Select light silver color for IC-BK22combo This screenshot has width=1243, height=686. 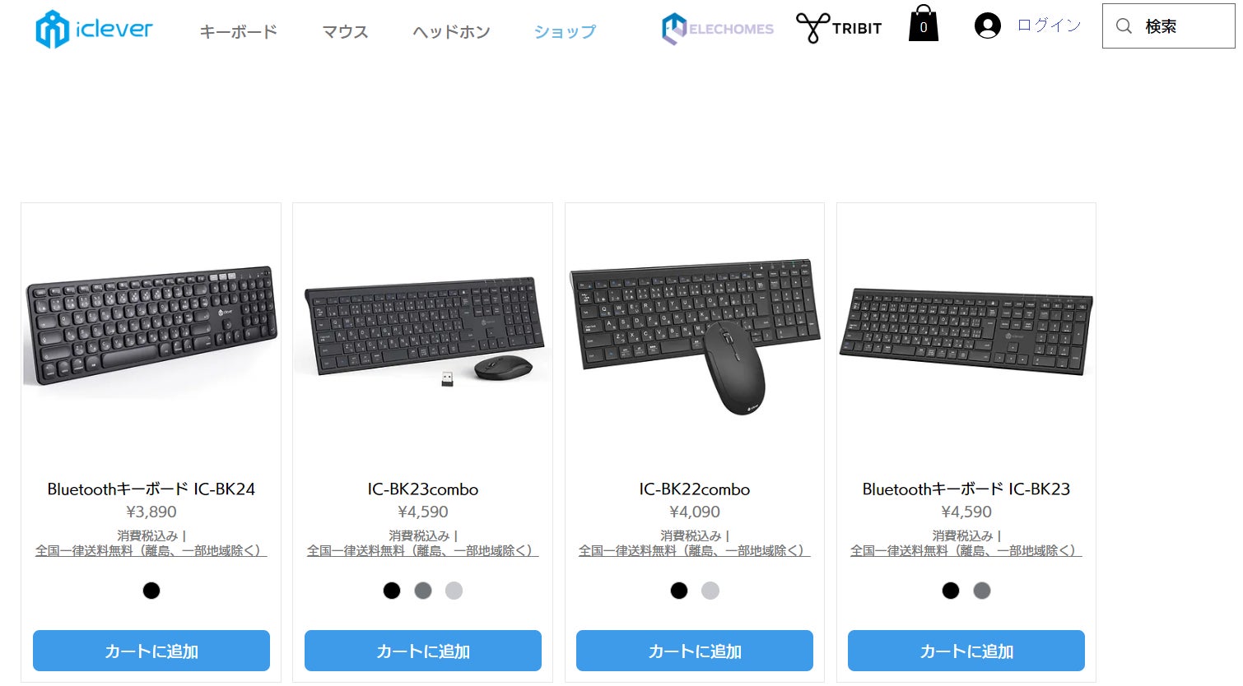710,591
